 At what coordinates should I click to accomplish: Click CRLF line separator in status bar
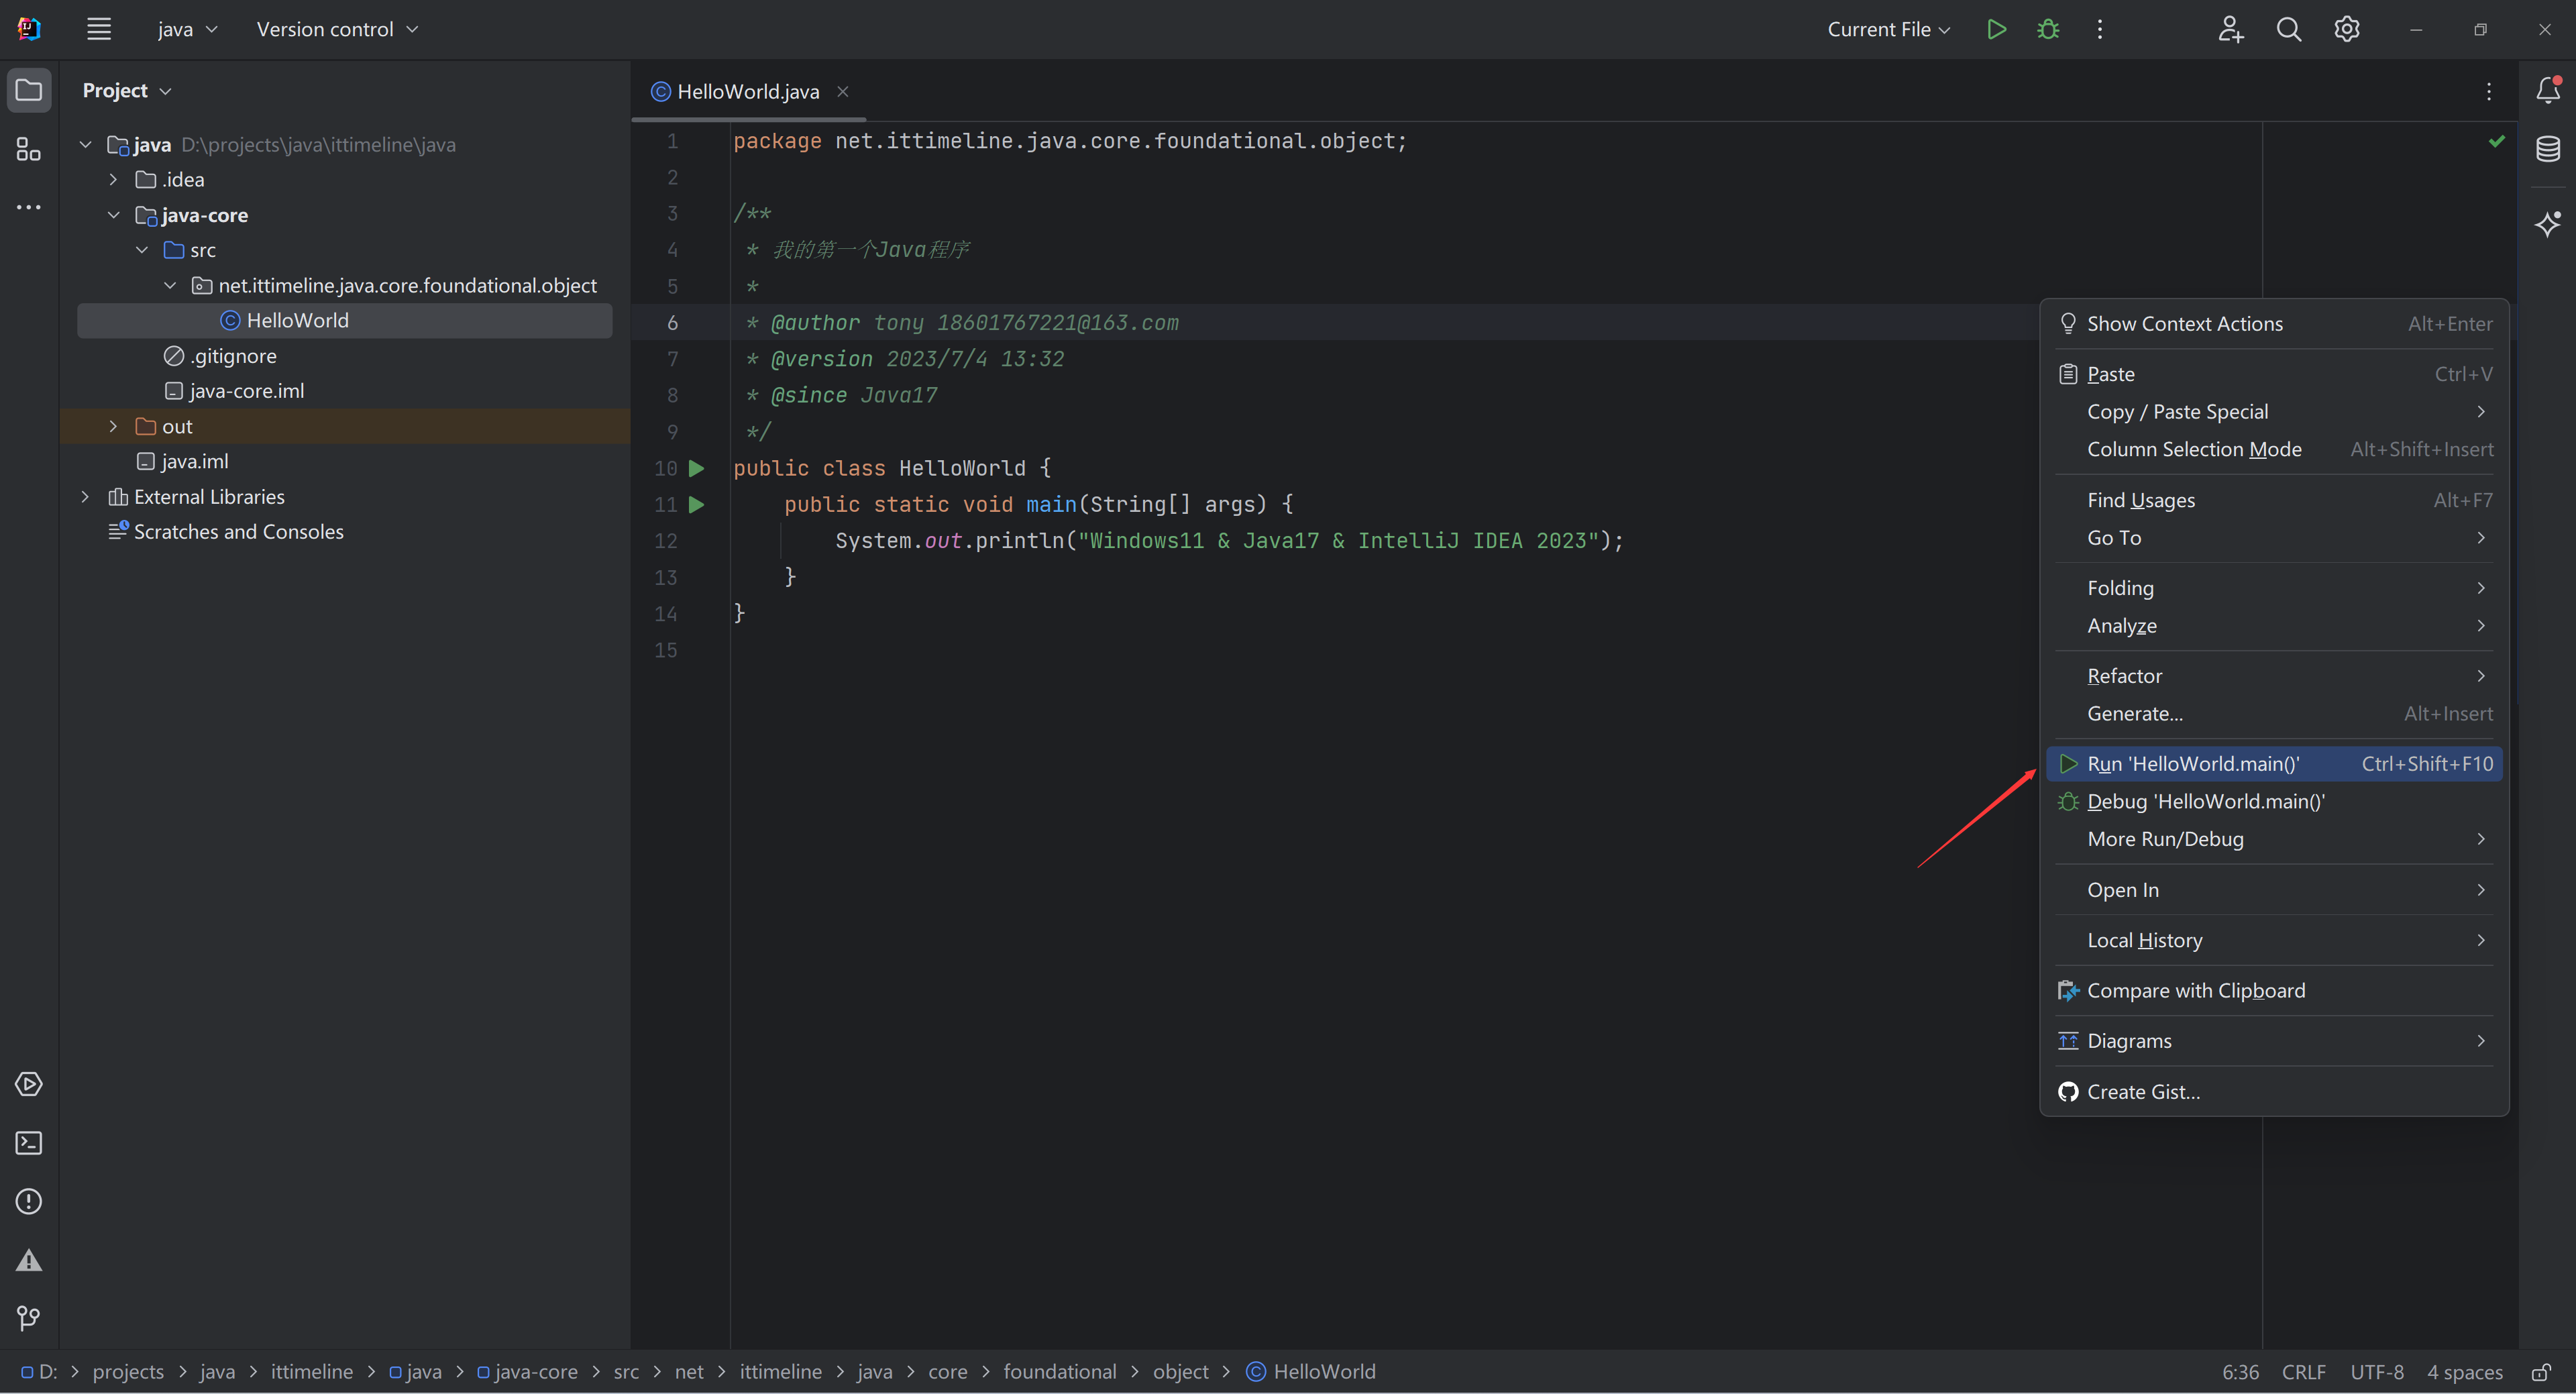click(x=2303, y=1372)
